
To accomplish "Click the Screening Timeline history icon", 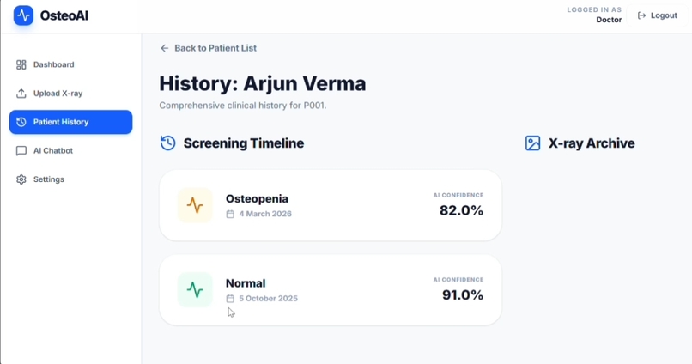I will point(167,143).
